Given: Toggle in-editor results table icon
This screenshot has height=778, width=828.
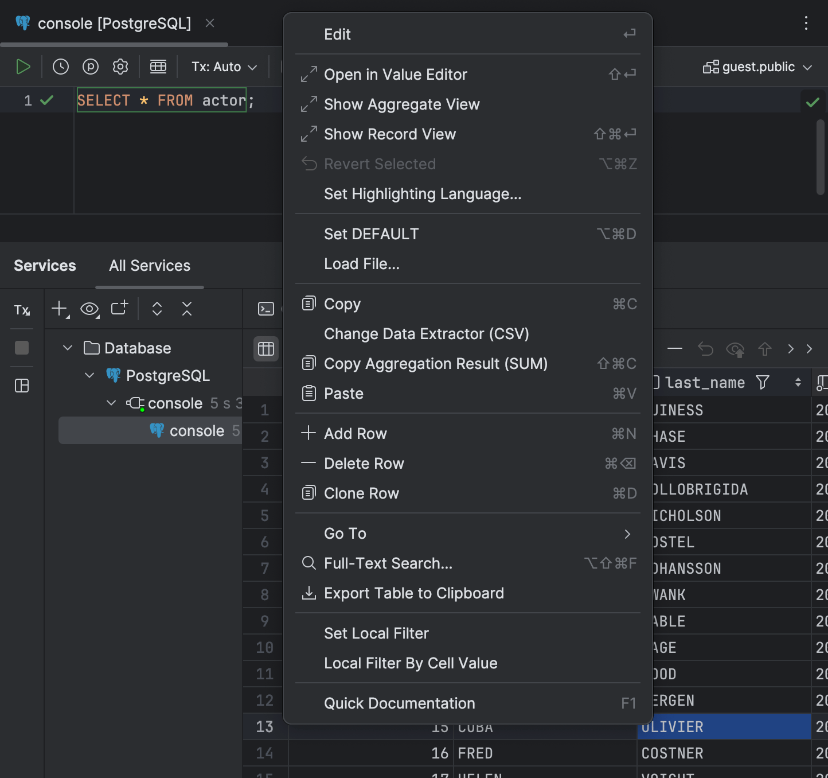Looking at the screenshot, I should 158,67.
